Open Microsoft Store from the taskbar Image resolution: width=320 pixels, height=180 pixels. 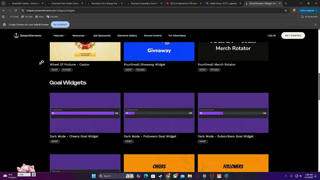click(153, 176)
